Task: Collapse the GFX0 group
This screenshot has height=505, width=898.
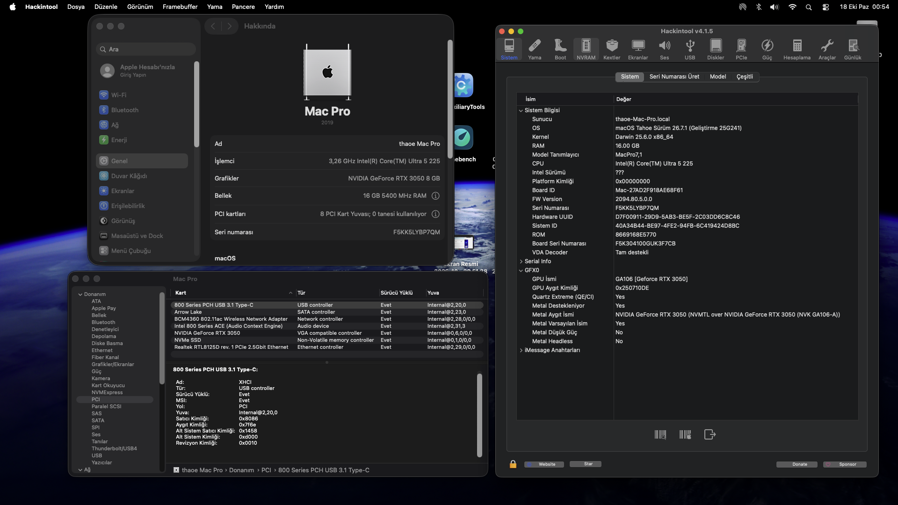Action: click(x=521, y=270)
